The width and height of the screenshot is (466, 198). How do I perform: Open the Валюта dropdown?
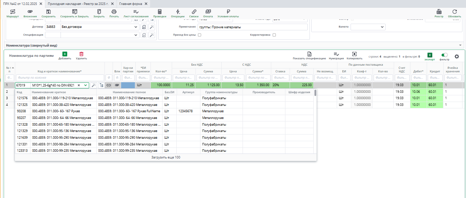[382, 27]
